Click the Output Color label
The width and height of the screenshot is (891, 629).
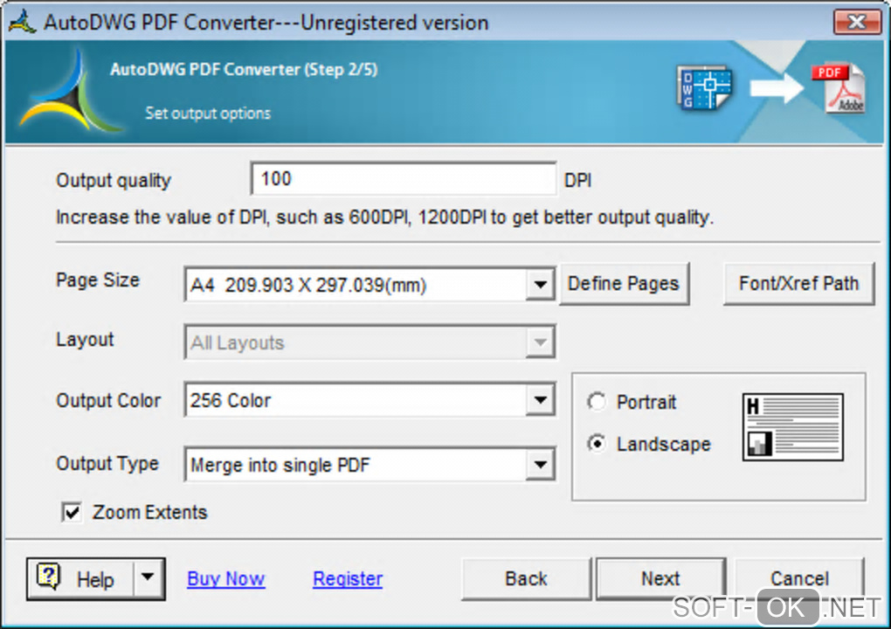(x=108, y=401)
